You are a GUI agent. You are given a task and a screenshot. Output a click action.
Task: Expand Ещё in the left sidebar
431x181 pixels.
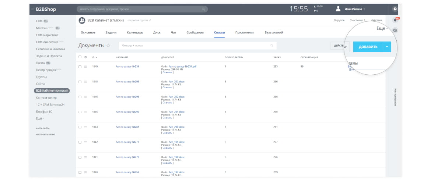coord(40,119)
